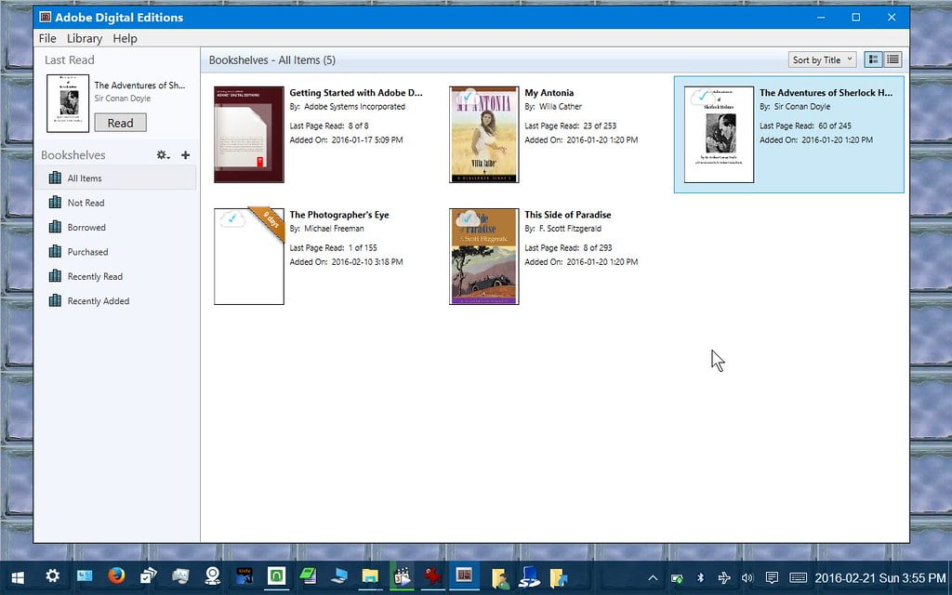Add a new bookshelf with the plus icon
The height and width of the screenshot is (595, 952).
[x=185, y=155]
